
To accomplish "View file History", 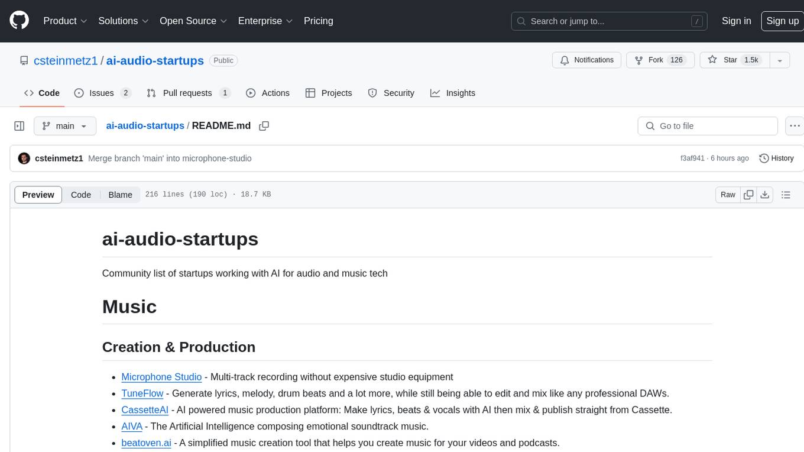I will pos(776,159).
